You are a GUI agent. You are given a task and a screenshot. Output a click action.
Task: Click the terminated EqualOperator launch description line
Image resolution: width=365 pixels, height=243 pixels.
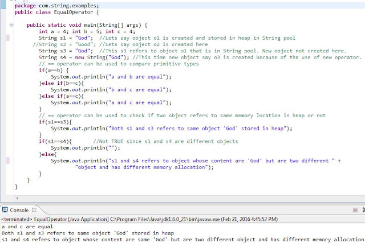139,219
